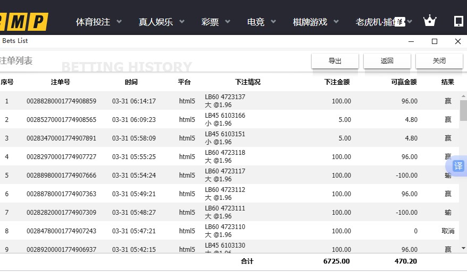Click the mobile device icon in the header
Screen dimensions: 467x272
(x=458, y=21)
